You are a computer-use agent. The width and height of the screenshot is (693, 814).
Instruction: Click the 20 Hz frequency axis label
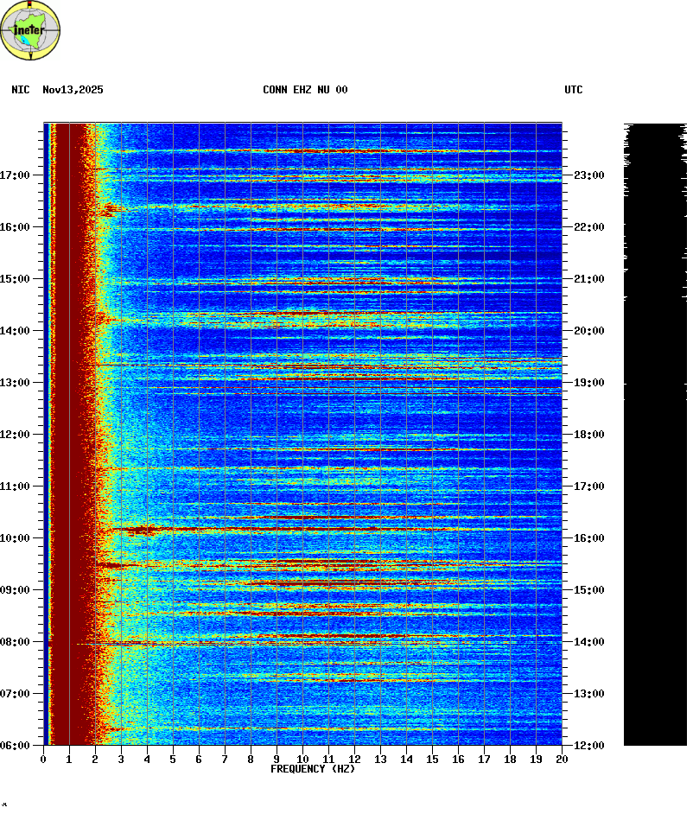click(562, 760)
